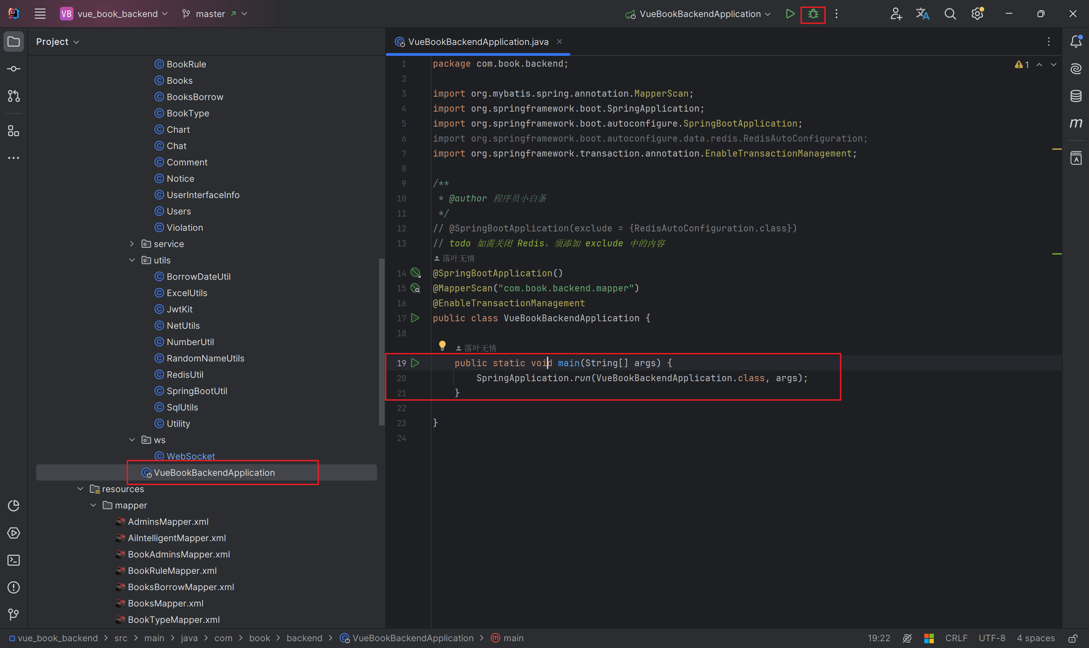Screen dimensions: 1089x648
Task: Open the Problems tool window
Action: click(14, 587)
